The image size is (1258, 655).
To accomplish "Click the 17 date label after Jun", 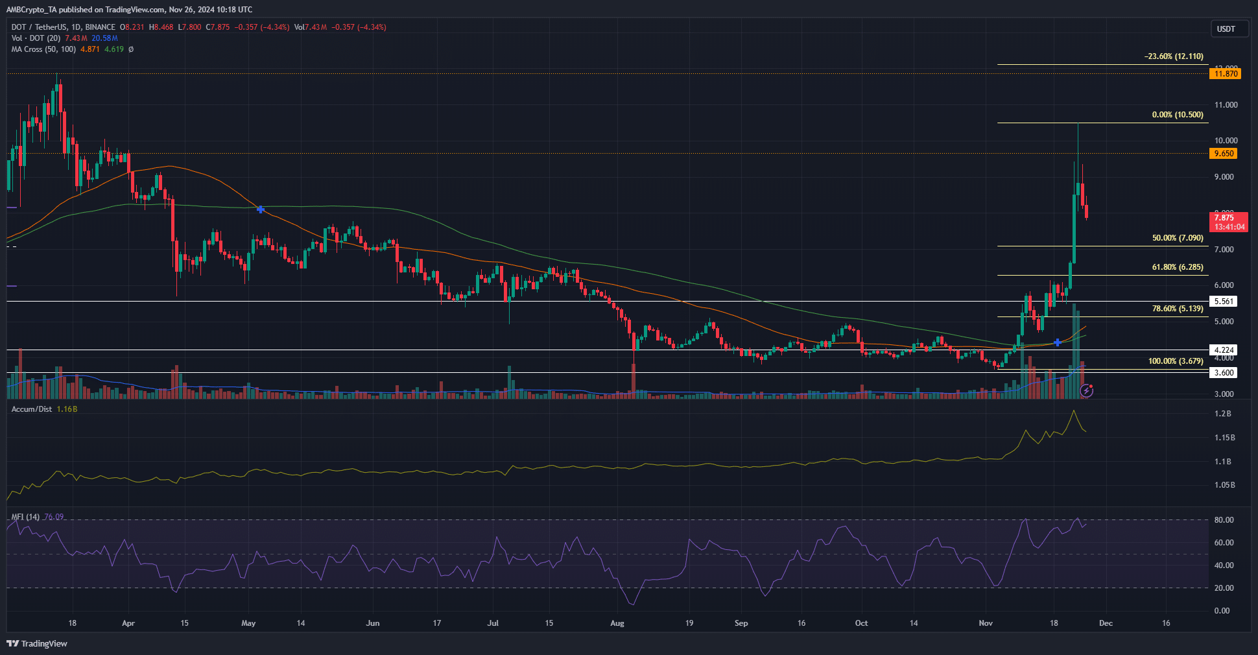I will pos(437,623).
